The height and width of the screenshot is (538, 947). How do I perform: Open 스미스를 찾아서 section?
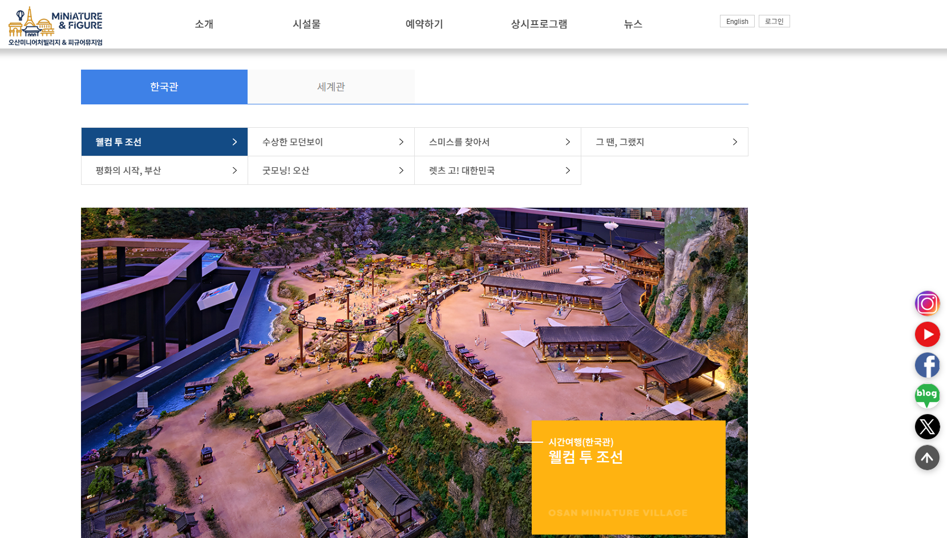tap(497, 142)
